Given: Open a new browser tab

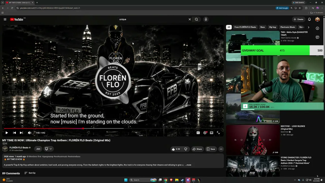Looking at the screenshot, I should [37, 3].
